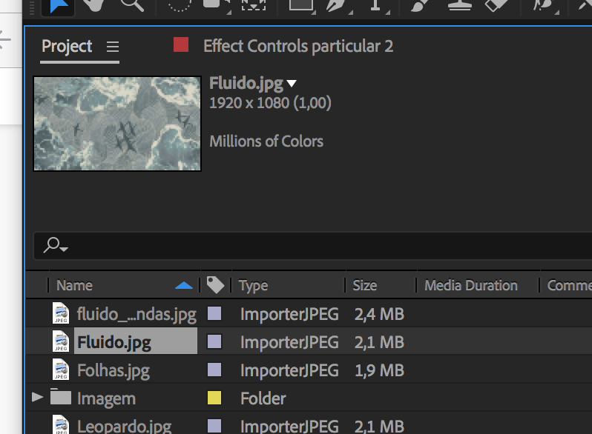Select the Eraser tool
592x434 pixels.
pos(495,6)
